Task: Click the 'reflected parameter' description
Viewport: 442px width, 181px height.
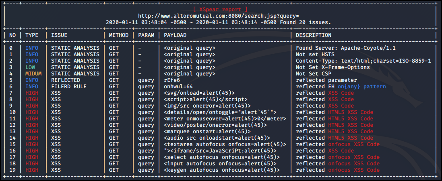Action: tap(326, 80)
